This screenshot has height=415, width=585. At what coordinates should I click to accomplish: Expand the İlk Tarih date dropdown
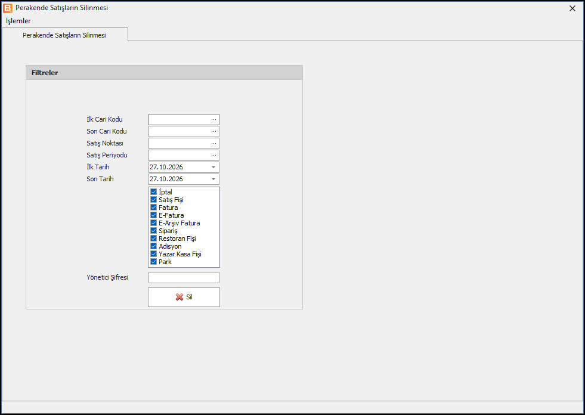click(x=213, y=167)
